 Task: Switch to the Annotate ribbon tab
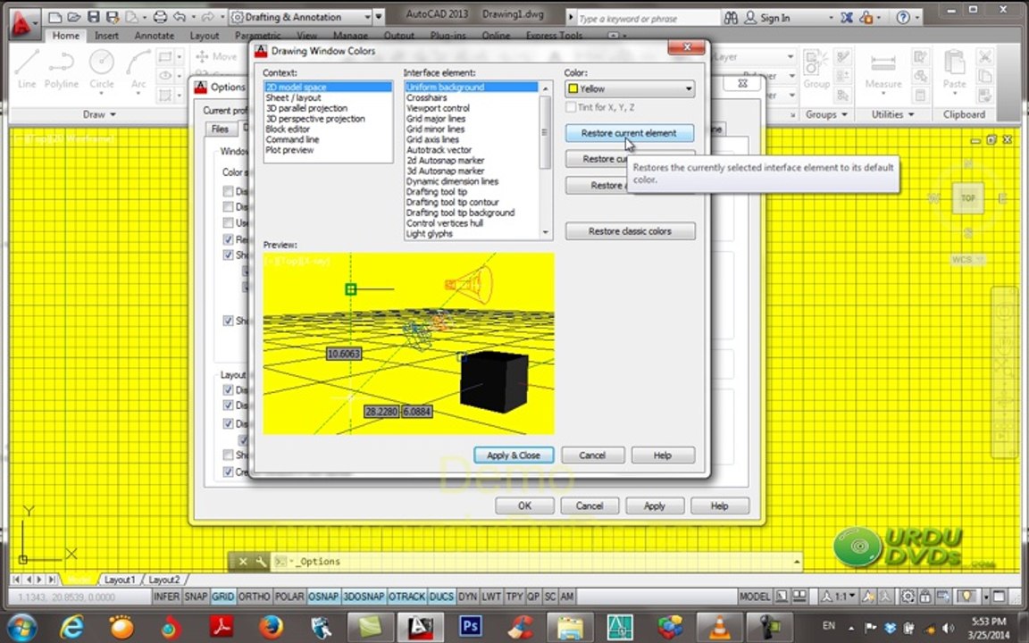[x=155, y=36]
